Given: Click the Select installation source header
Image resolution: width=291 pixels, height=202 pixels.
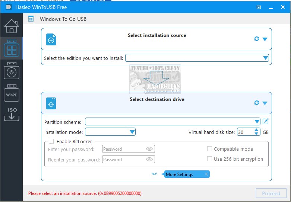Looking at the screenshot, I should coord(157,35).
